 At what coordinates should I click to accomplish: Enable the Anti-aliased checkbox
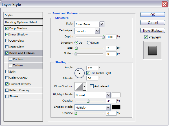pyautogui.click(x=92, y=86)
